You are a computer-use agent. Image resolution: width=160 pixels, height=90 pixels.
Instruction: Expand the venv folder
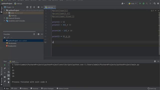(x=7, y=13)
